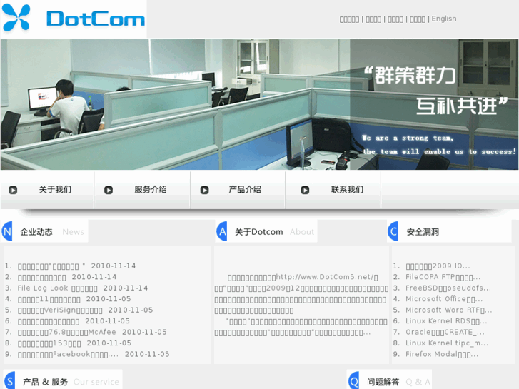Click the blue S icon for 产品 & 服务

coord(9,380)
